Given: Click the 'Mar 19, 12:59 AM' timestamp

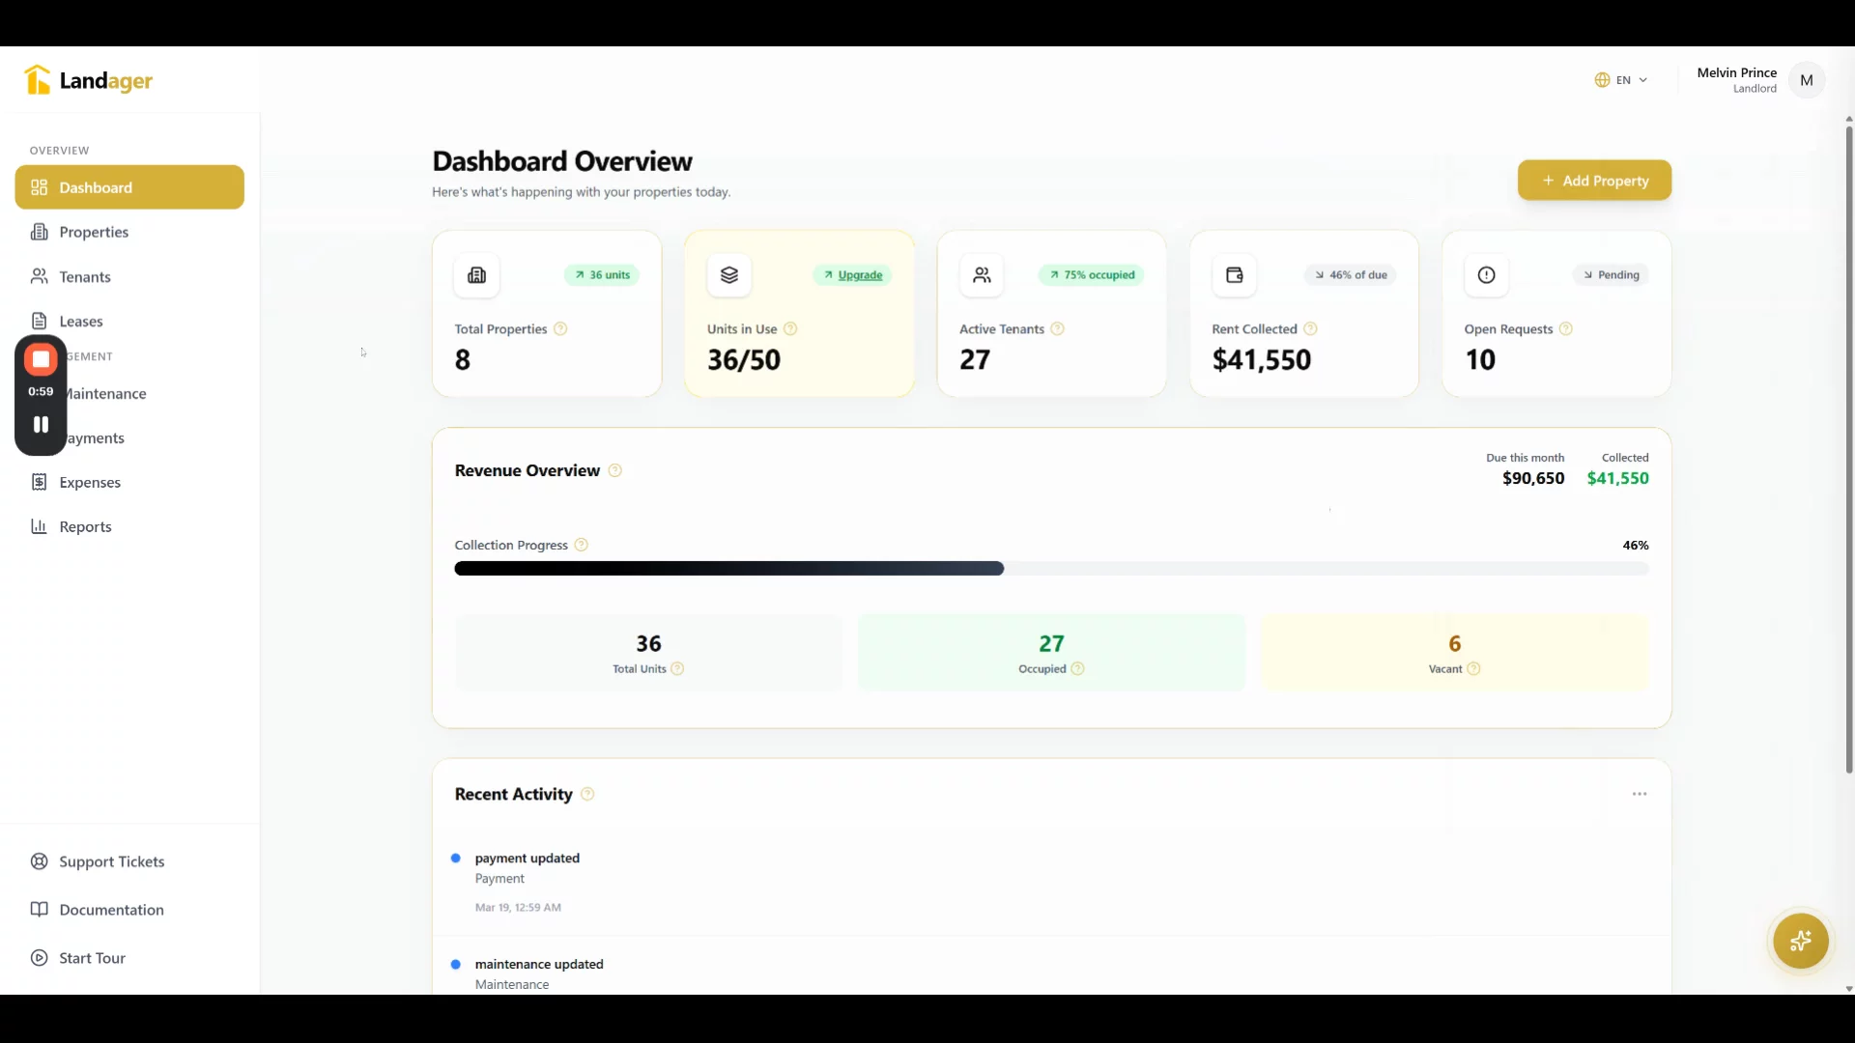Looking at the screenshot, I should [518, 908].
